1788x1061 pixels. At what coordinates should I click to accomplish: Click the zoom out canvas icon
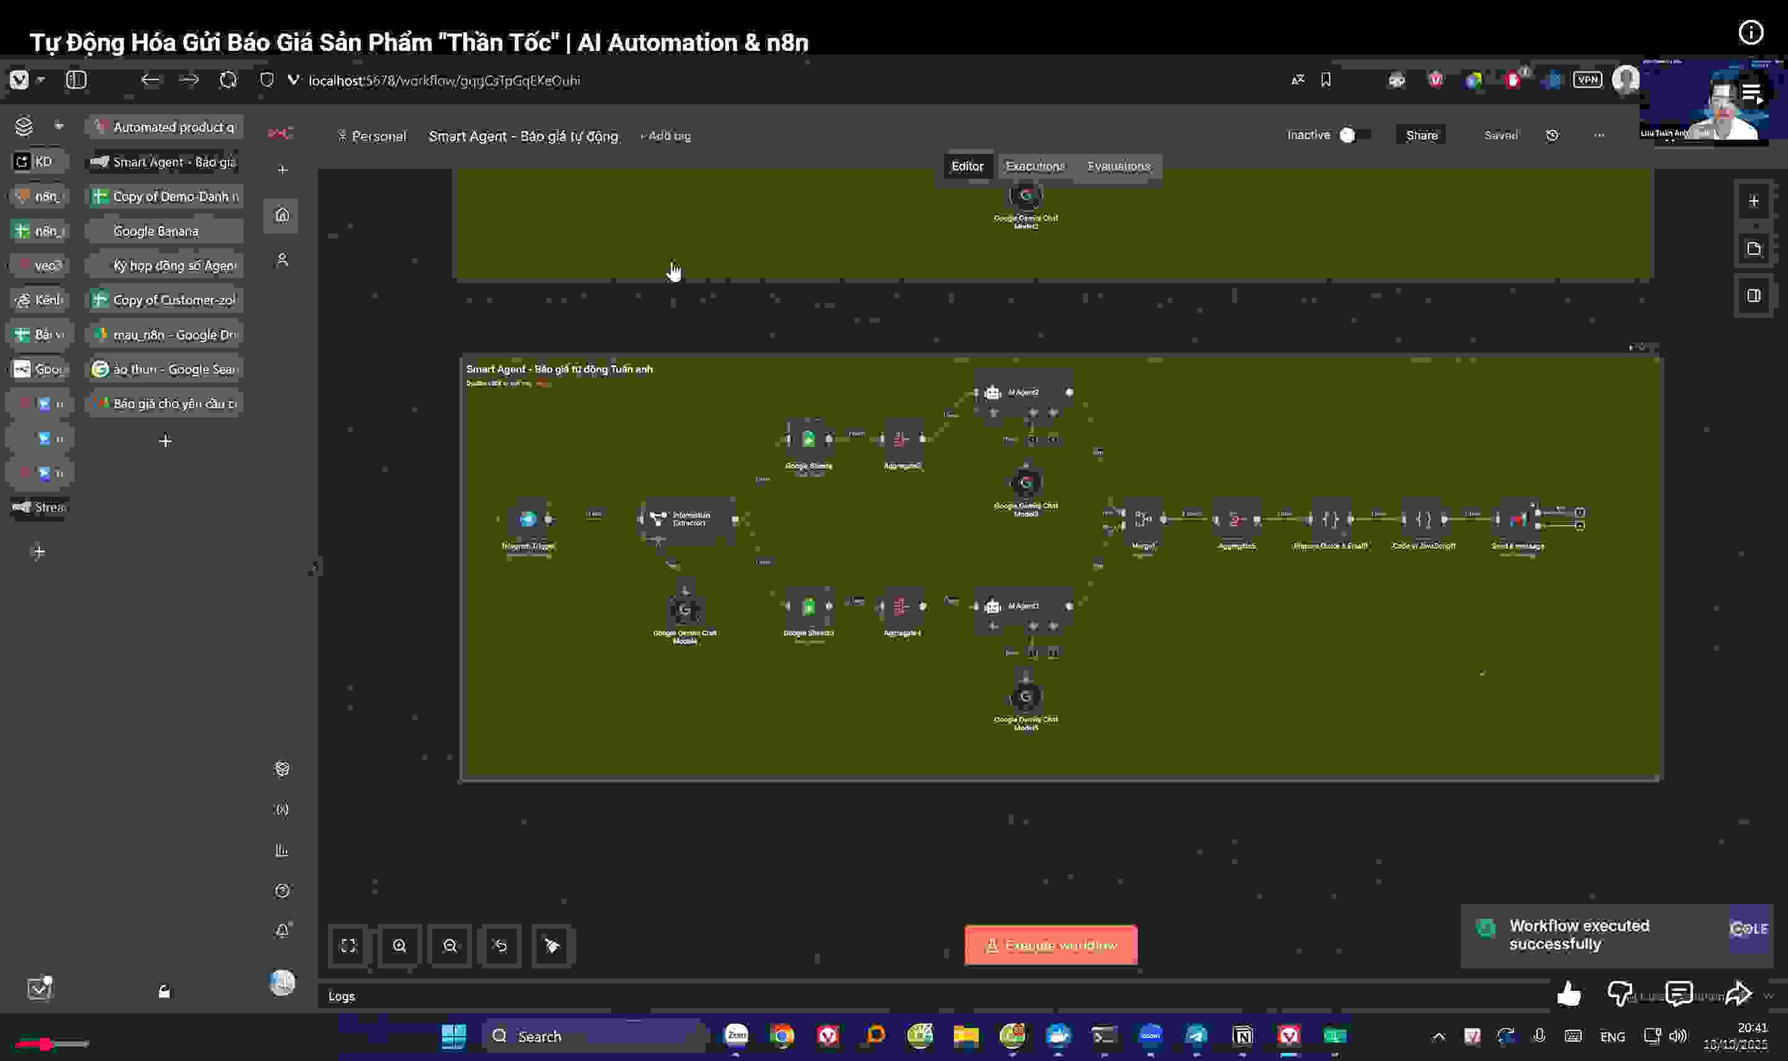click(x=450, y=946)
